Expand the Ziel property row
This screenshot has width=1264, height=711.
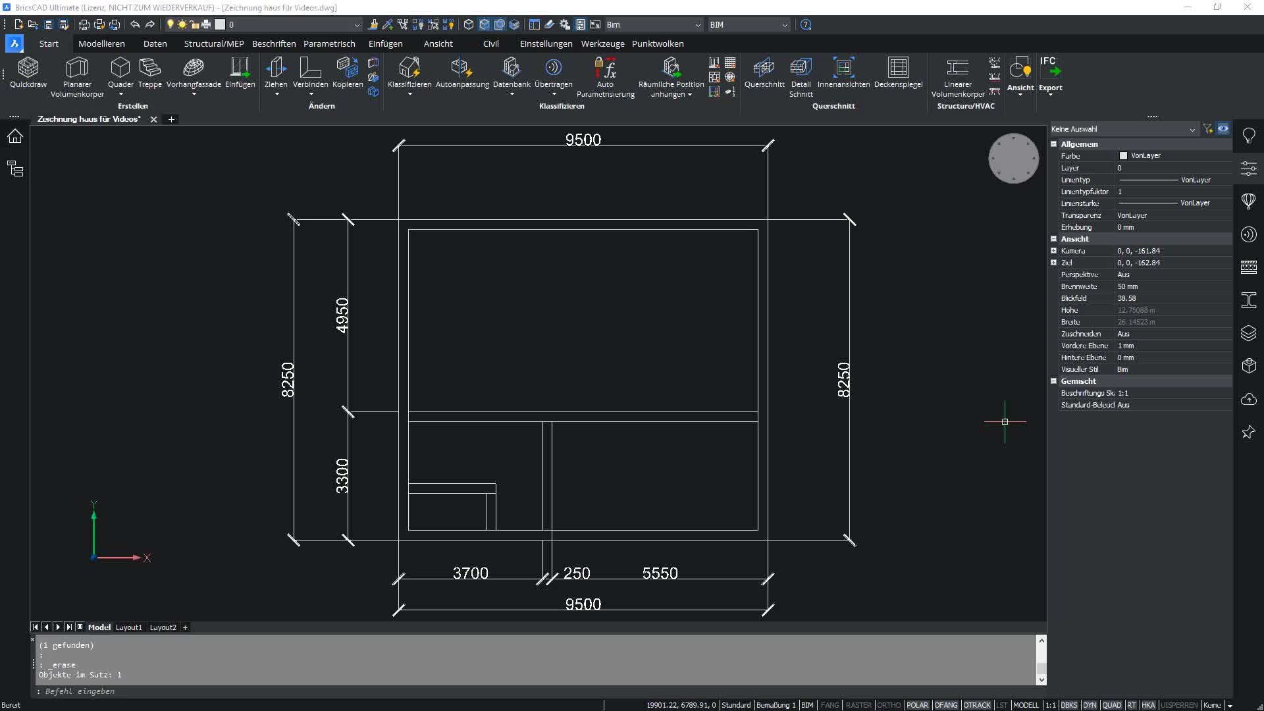pyautogui.click(x=1053, y=263)
